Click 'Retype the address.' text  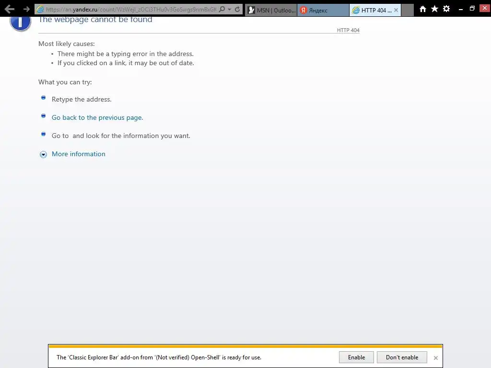point(82,100)
